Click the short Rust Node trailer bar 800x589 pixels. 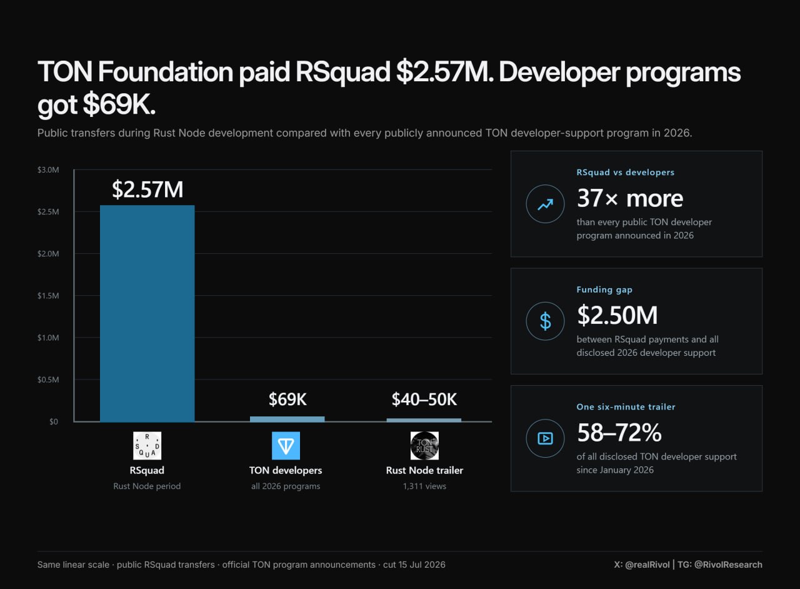[424, 420]
